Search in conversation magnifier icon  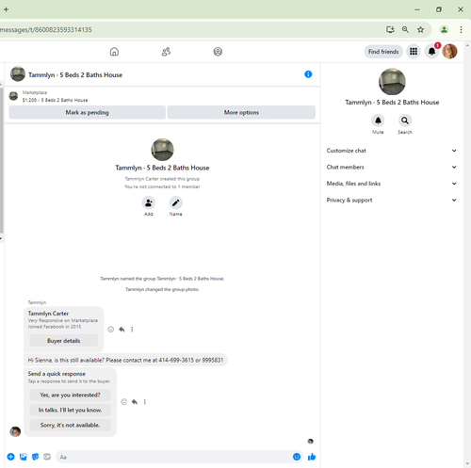(x=405, y=121)
